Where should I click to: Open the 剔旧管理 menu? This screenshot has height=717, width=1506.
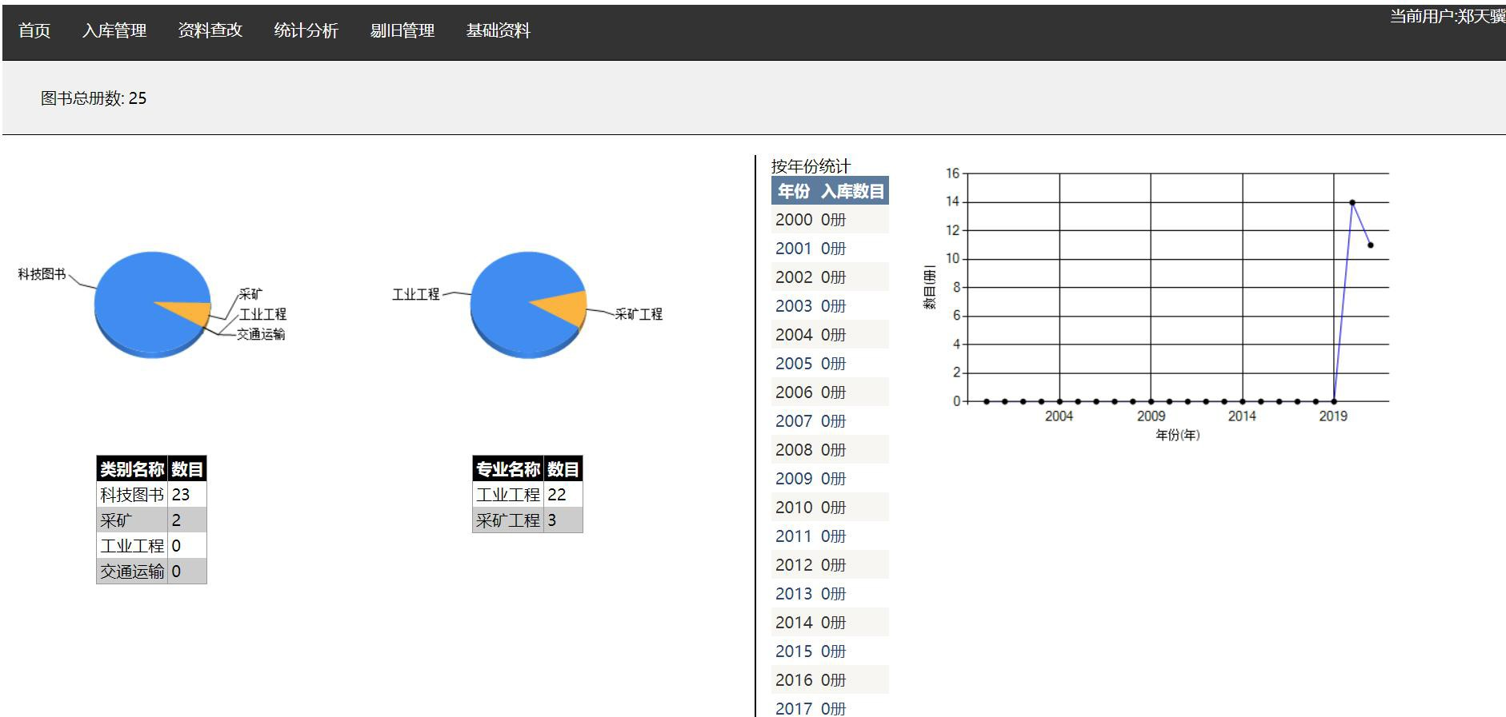pos(403,30)
